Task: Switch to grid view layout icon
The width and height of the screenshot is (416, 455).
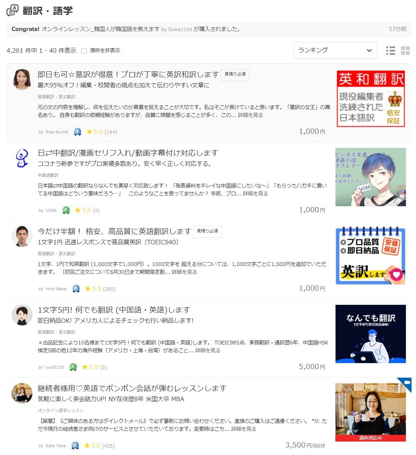Action: click(405, 51)
